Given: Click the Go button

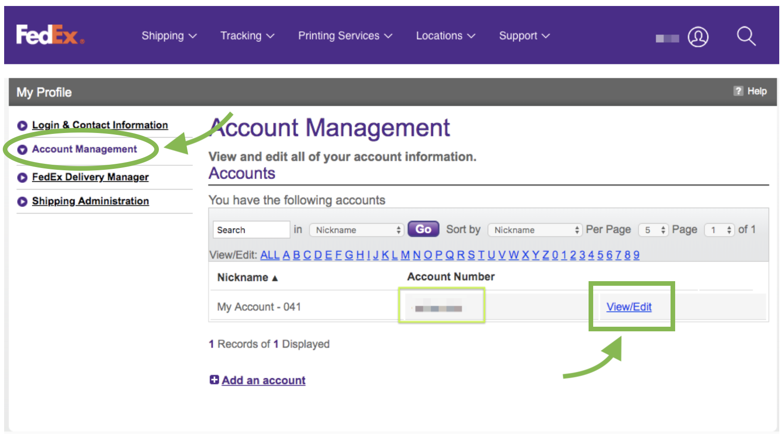Looking at the screenshot, I should [423, 229].
